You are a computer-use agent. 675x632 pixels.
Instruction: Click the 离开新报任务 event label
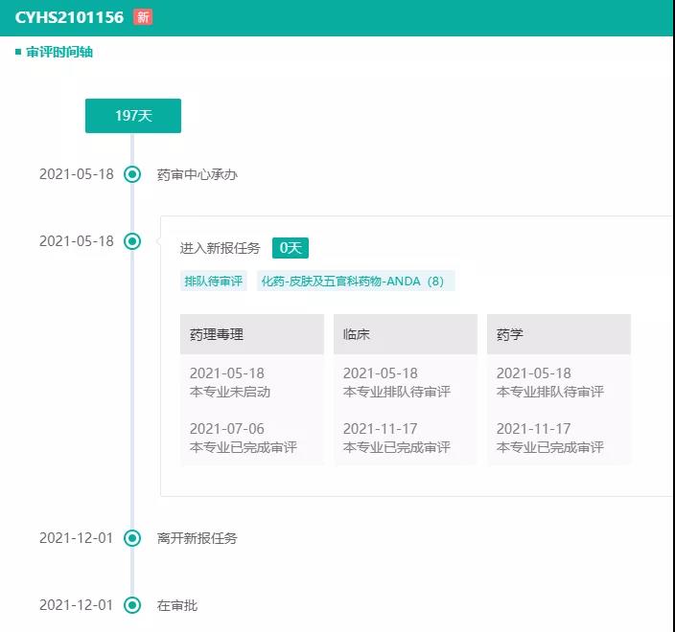198,538
